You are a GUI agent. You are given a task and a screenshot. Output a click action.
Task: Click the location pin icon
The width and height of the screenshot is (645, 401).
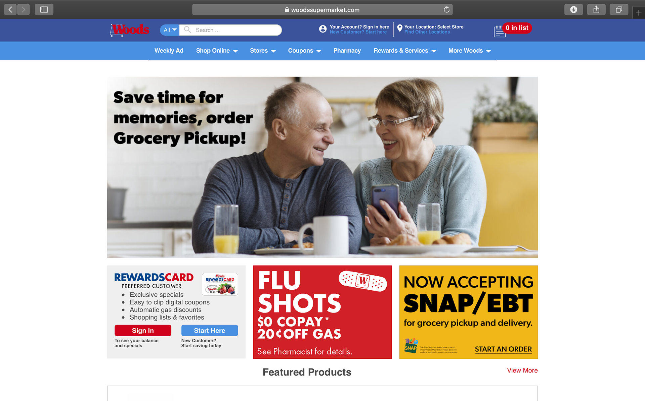click(400, 28)
